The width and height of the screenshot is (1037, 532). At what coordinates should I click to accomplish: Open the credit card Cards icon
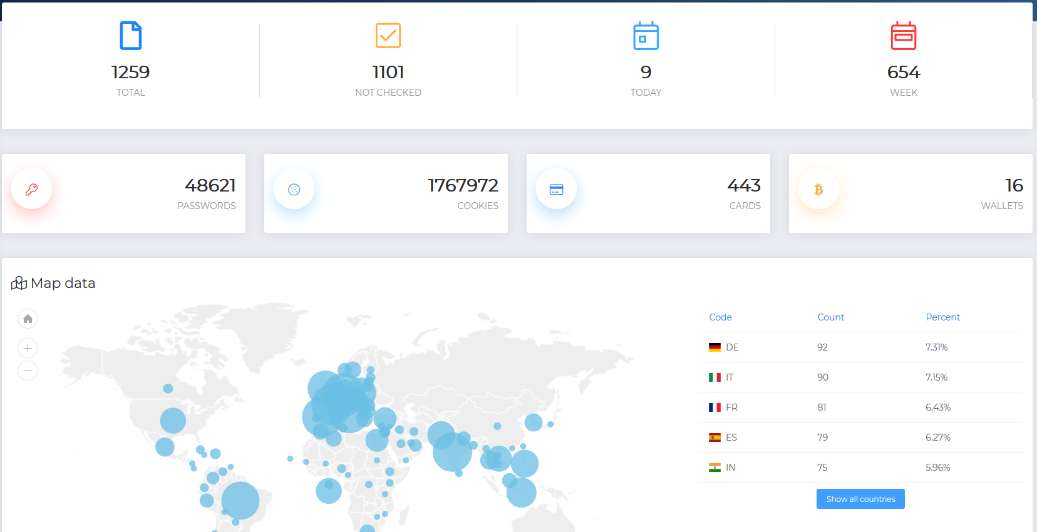556,189
